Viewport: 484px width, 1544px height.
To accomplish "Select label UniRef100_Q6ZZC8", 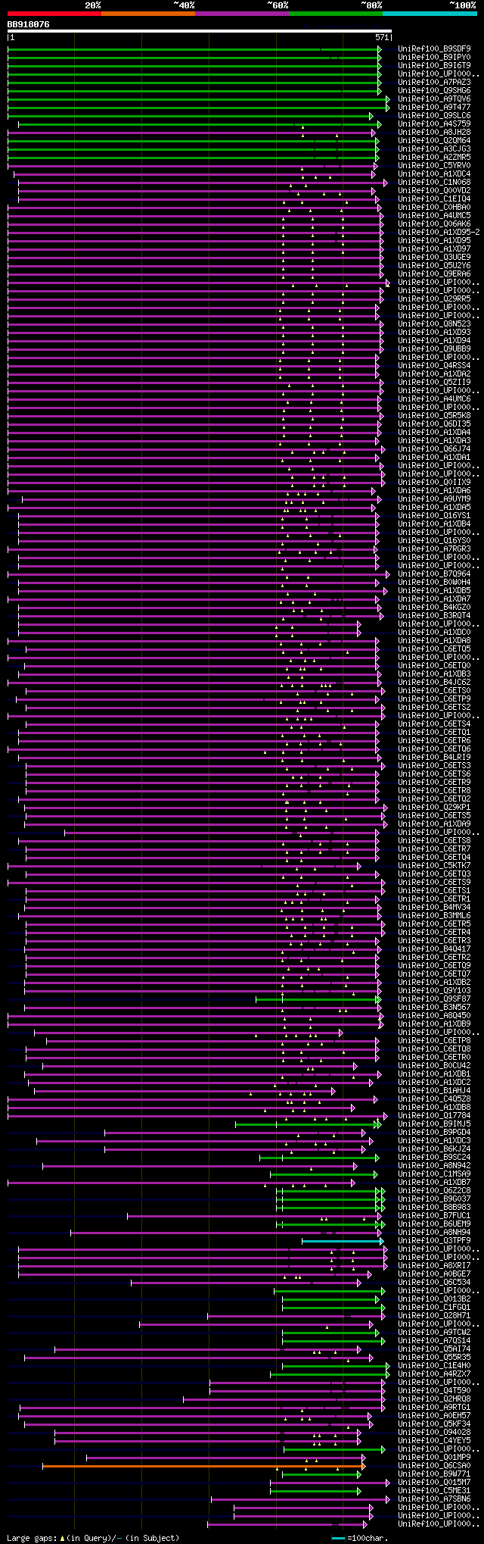I will point(434,1190).
